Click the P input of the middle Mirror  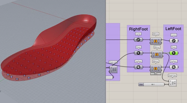point(153,56)
